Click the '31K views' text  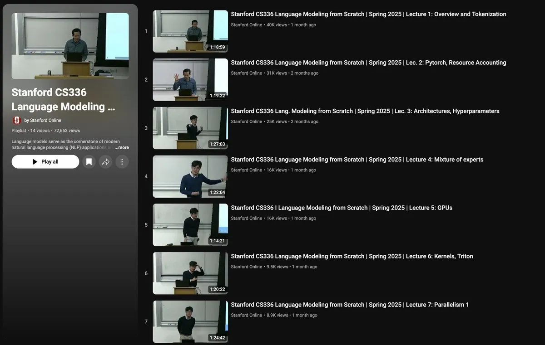click(277, 73)
